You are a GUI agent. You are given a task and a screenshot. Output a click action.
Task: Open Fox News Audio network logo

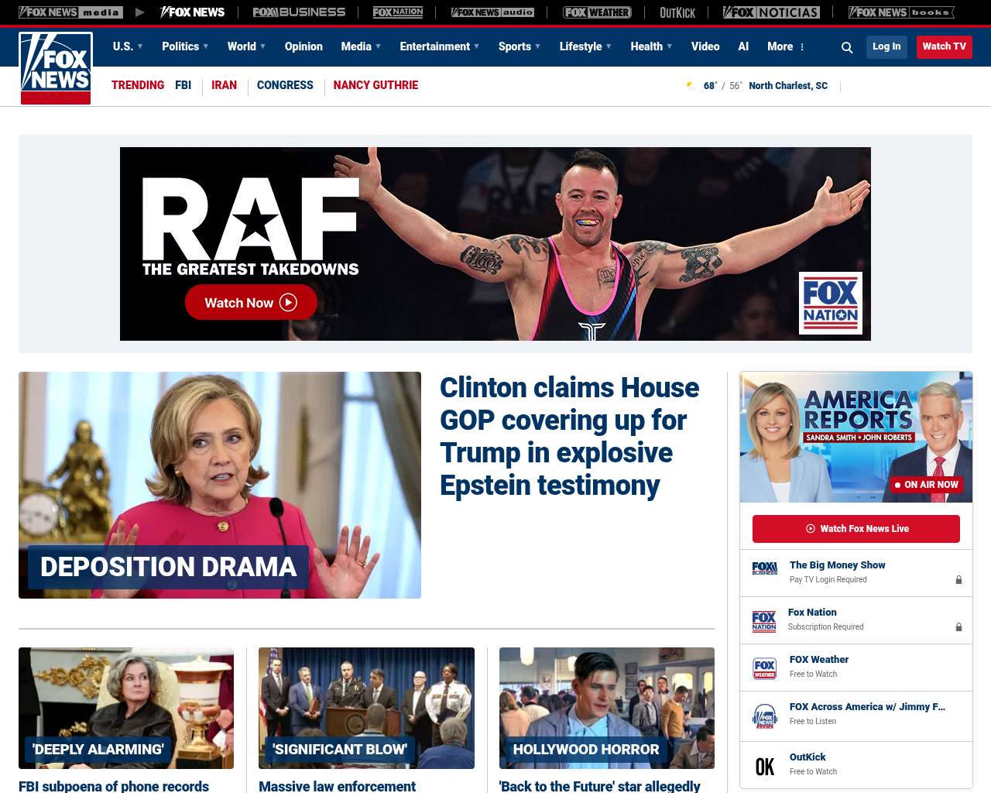492,12
